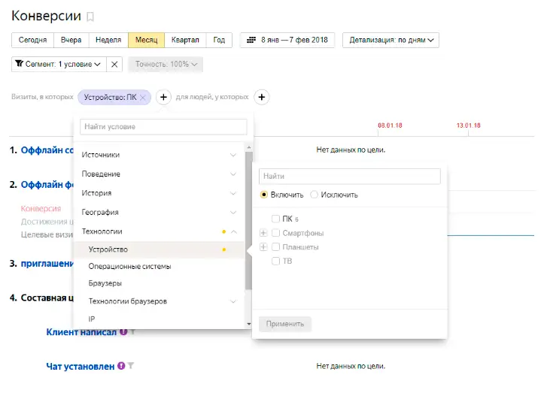The height and width of the screenshot is (402, 547).
Task: Click the info icon beside Клиент написал
Action: 123,331
